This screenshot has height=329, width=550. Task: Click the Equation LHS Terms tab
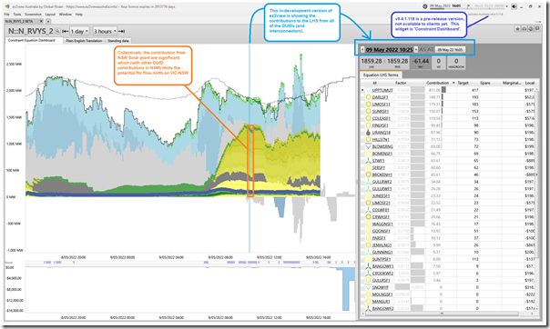381,75
